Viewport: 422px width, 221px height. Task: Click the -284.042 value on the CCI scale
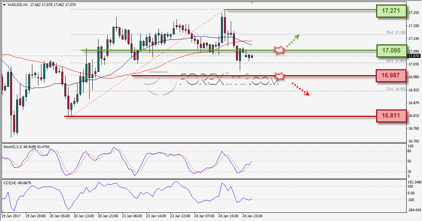(415, 210)
